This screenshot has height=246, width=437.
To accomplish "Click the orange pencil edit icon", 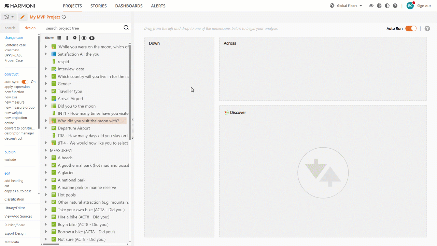I will (x=23, y=17).
